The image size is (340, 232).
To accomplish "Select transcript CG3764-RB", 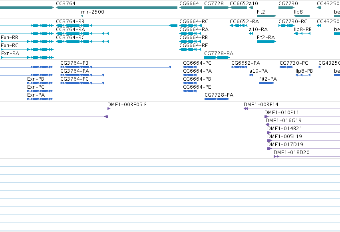I will [x=70, y=22].
